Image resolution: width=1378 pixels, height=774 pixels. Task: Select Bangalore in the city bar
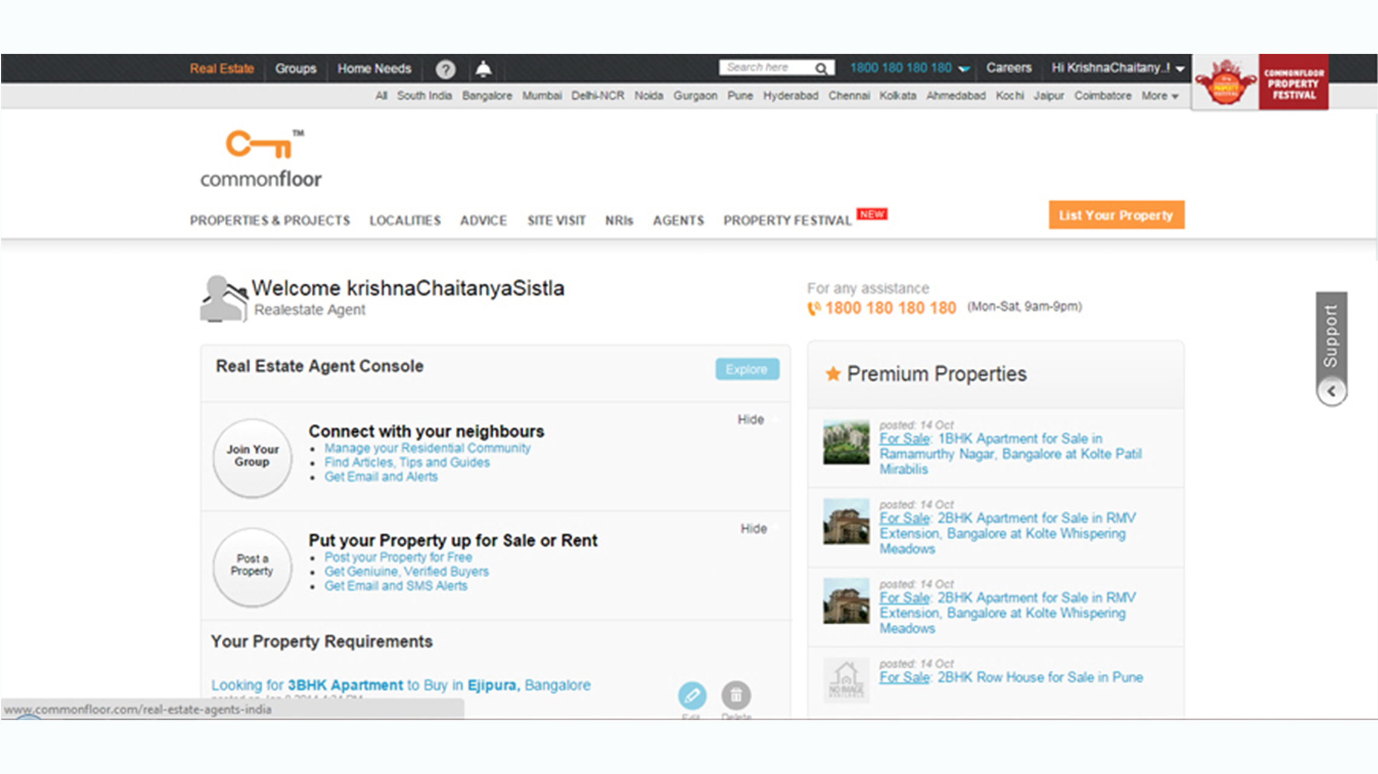pos(487,95)
